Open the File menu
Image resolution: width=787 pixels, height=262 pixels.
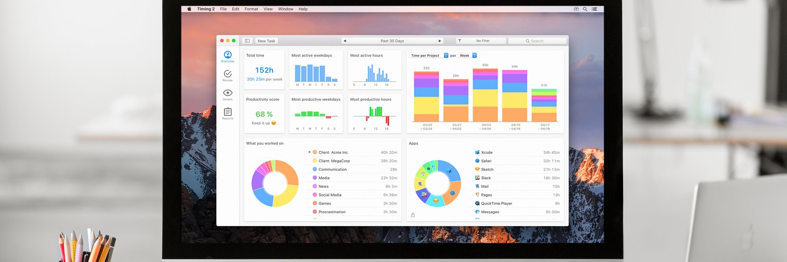pyautogui.click(x=223, y=9)
